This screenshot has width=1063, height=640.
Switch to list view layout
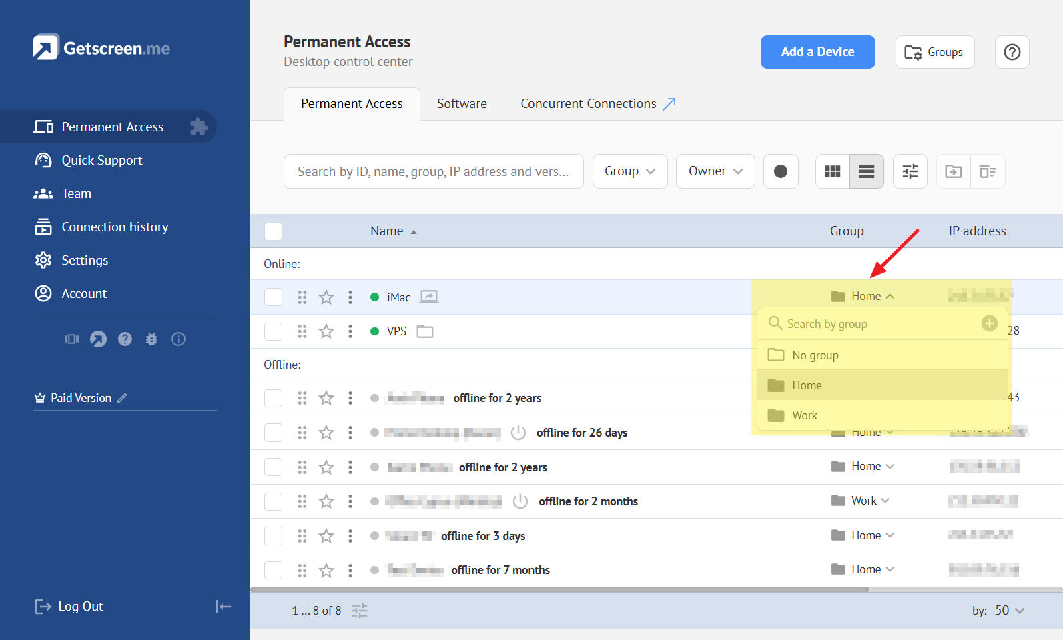coord(866,171)
